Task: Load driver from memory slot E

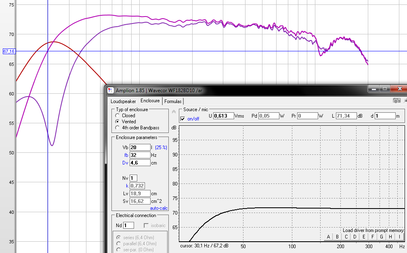Action: tap(364, 237)
